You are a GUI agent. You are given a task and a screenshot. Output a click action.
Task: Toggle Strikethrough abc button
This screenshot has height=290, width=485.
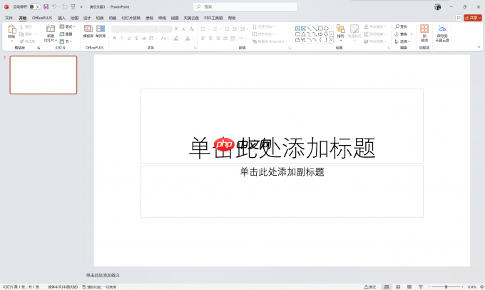(x=144, y=38)
